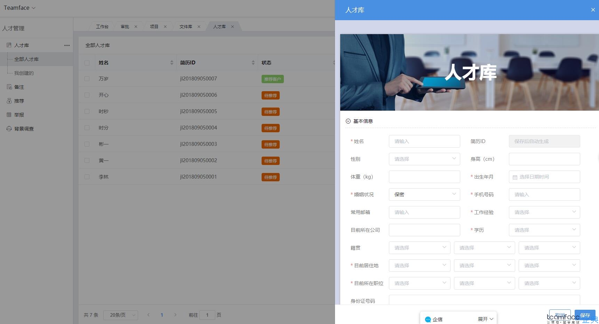Open more options for 人才库 via the ellipsis
Viewport: 599px width, 324px height.
67,45
